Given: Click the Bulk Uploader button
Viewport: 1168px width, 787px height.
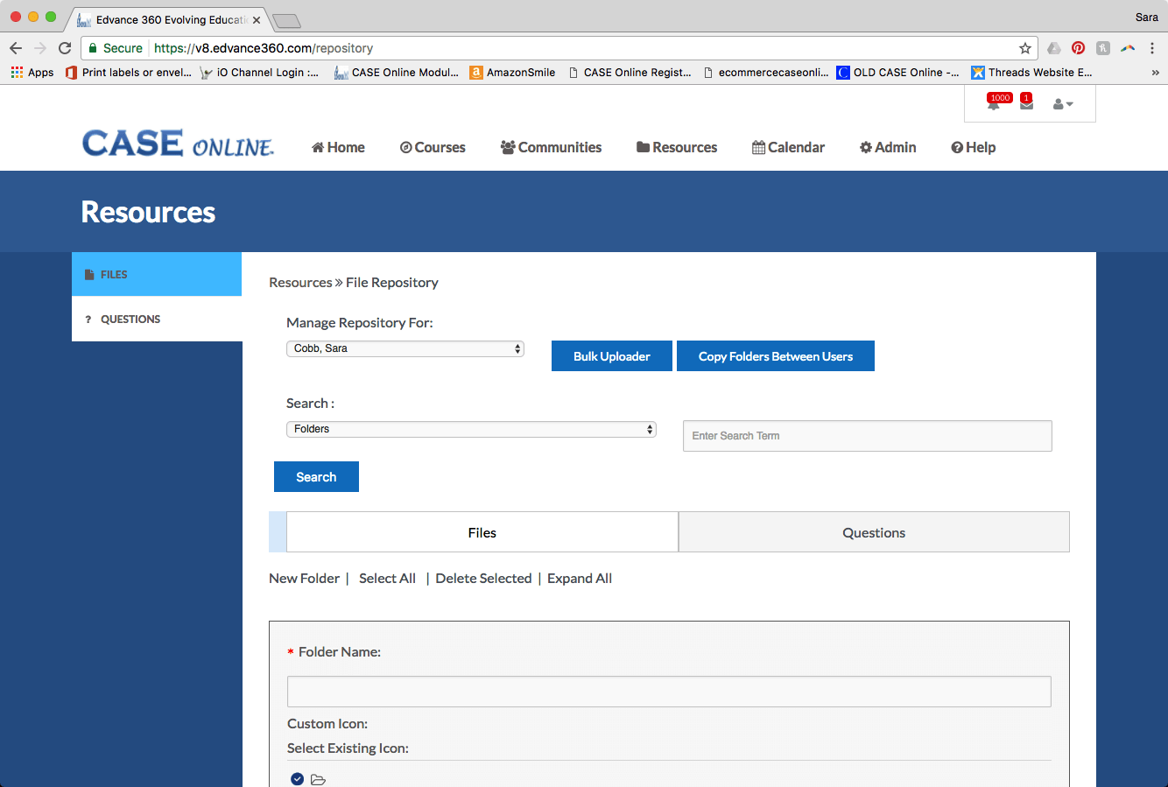Looking at the screenshot, I should [611, 356].
